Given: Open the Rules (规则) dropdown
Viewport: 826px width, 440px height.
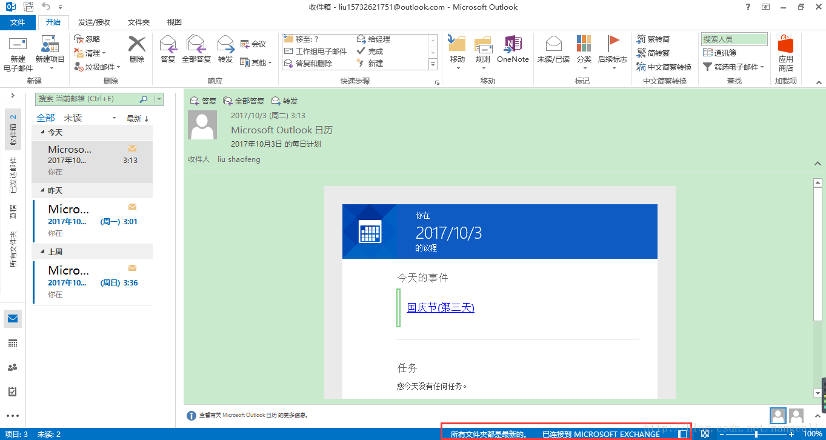Looking at the screenshot, I should (483, 53).
